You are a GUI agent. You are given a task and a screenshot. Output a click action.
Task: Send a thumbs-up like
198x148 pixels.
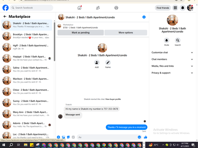[x=145, y=137]
